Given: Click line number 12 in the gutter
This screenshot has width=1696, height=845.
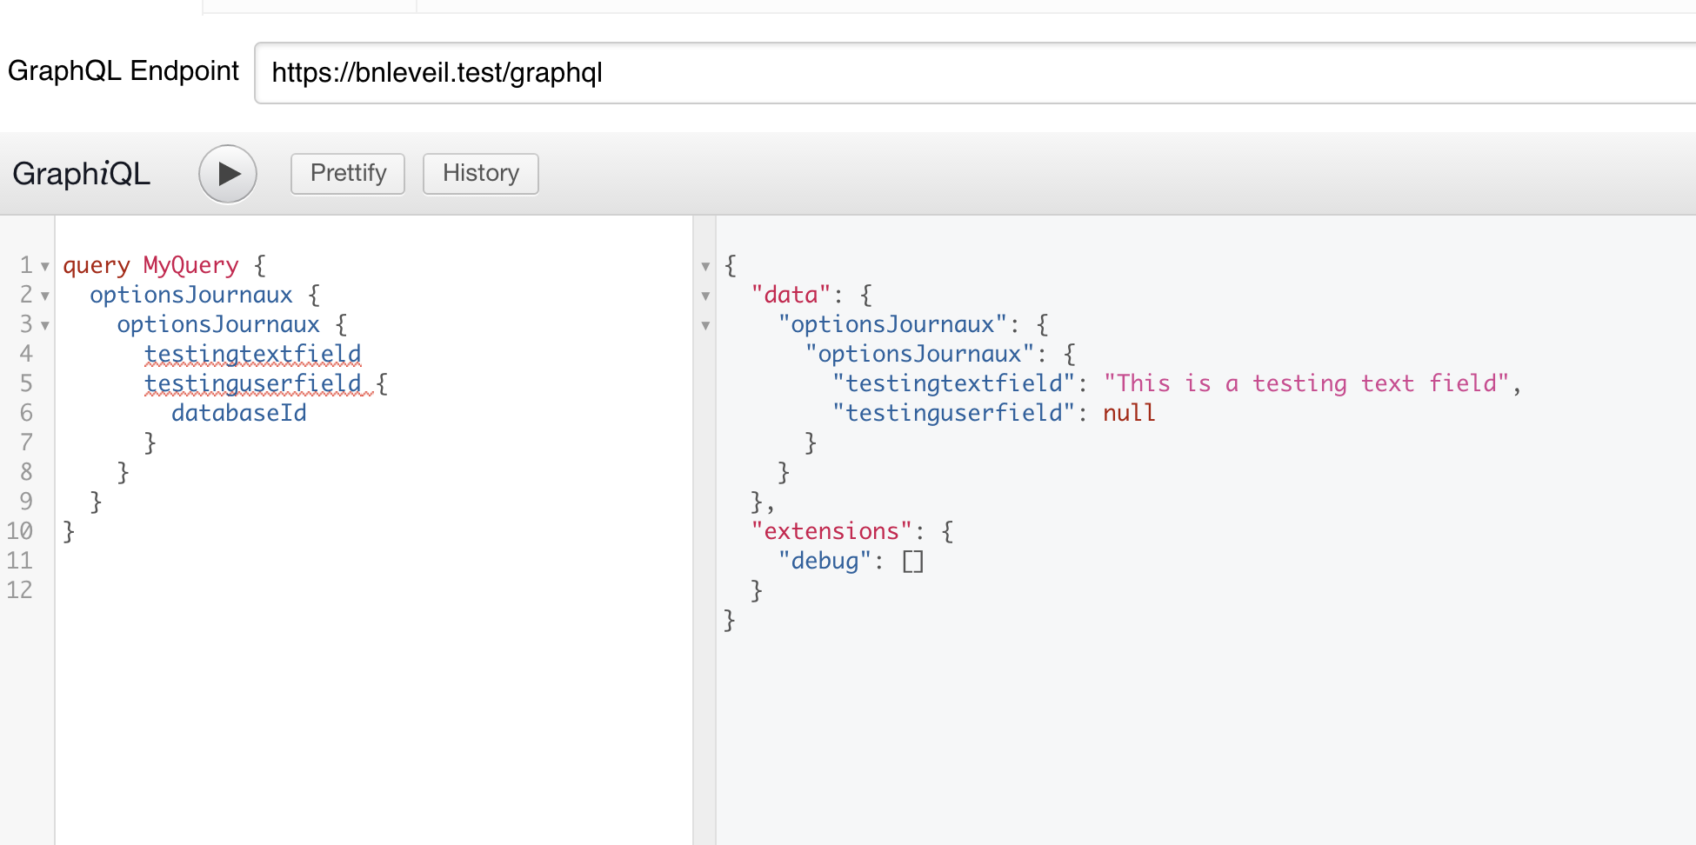Looking at the screenshot, I should tap(20, 590).
